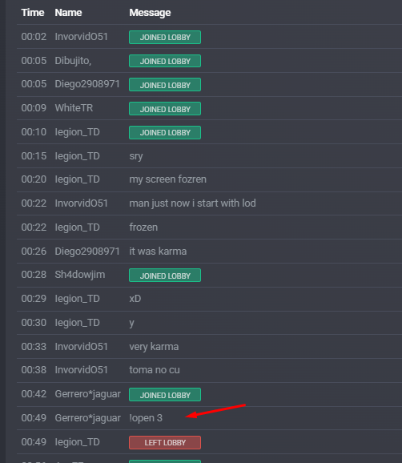Click the 'toma no cu' message
Viewport: 402px width, 463px height.
155,370
